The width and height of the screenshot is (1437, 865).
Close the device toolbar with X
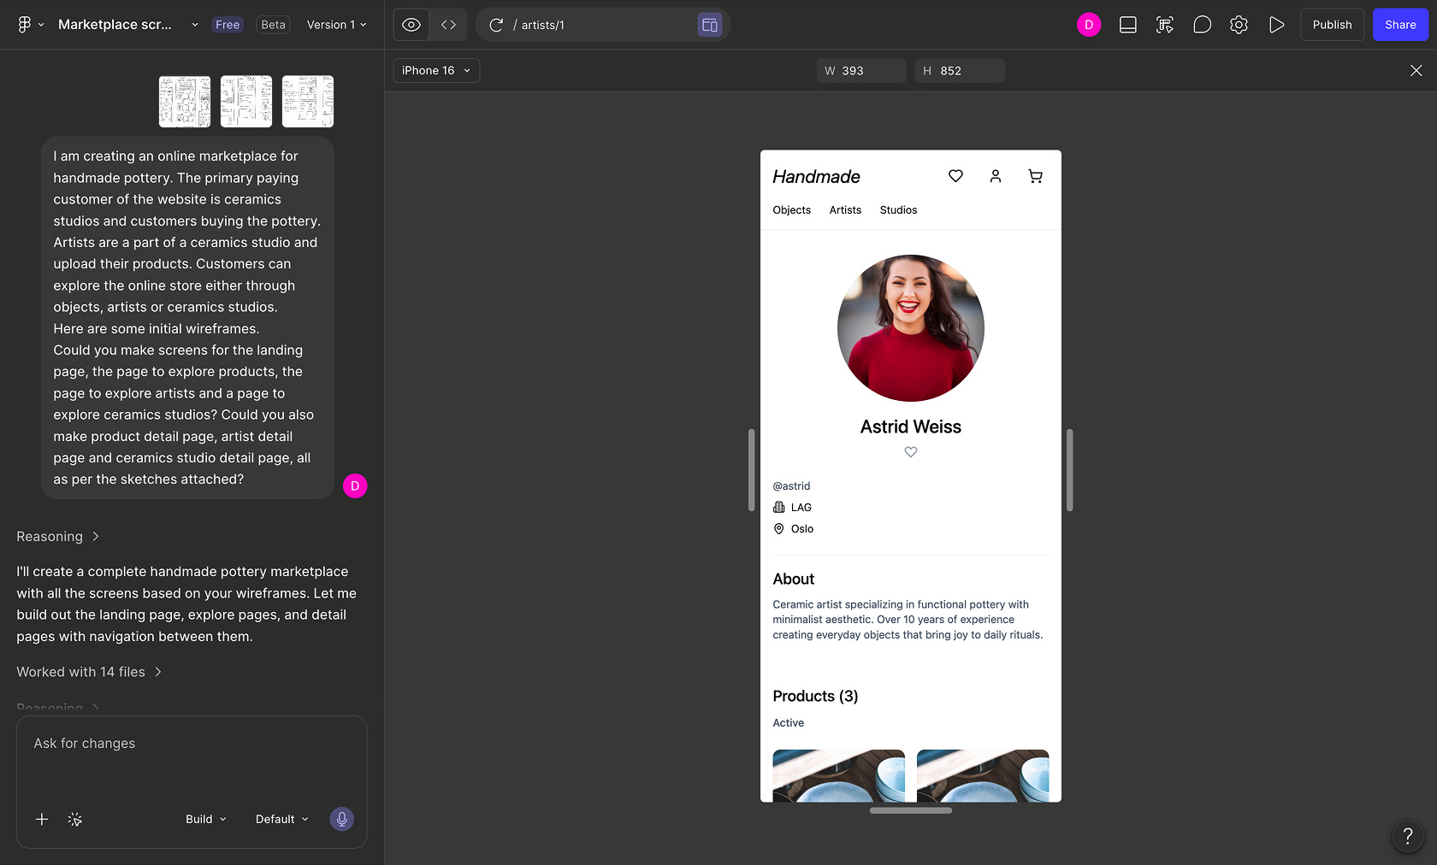(x=1416, y=71)
